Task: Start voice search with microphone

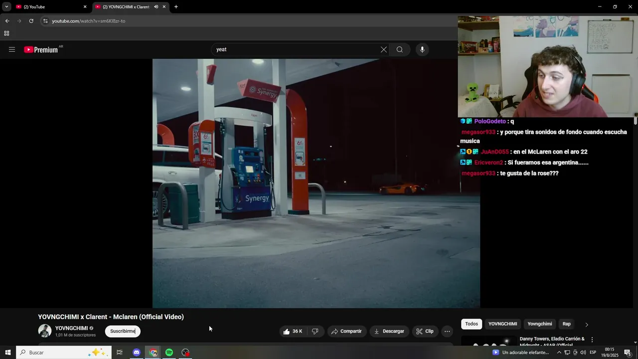Action: click(x=422, y=49)
